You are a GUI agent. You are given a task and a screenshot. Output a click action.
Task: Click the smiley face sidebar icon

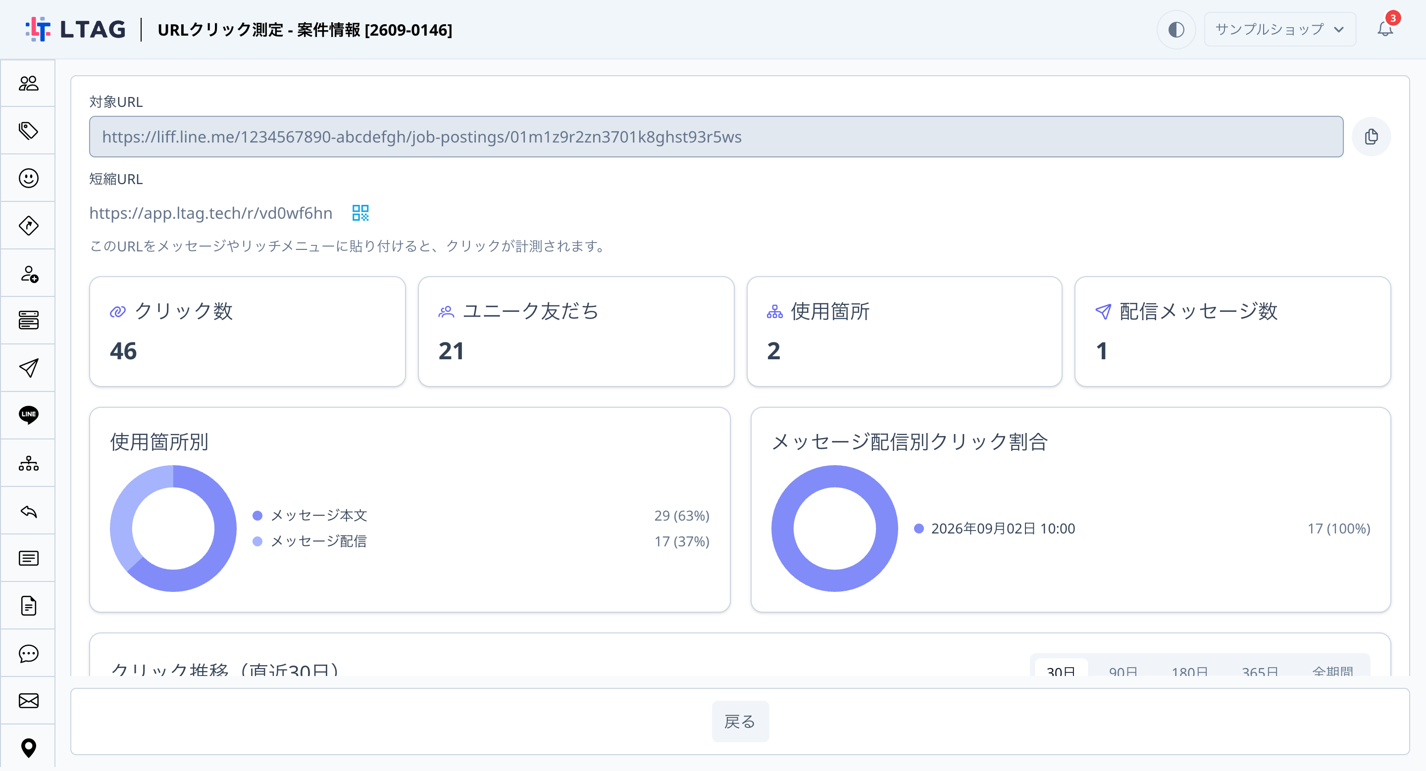click(x=28, y=178)
